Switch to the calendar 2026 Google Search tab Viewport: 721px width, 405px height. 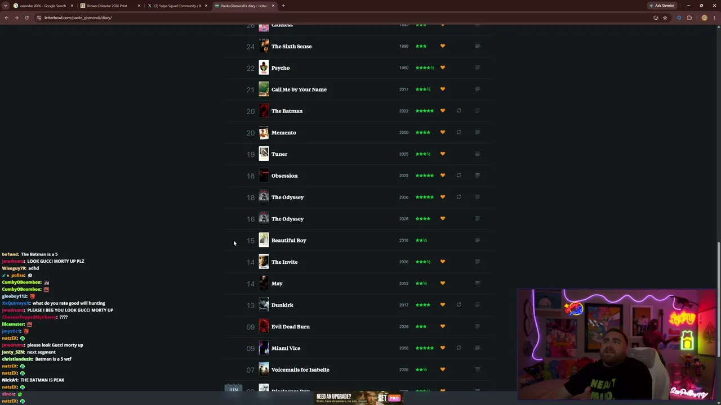pyautogui.click(x=44, y=6)
